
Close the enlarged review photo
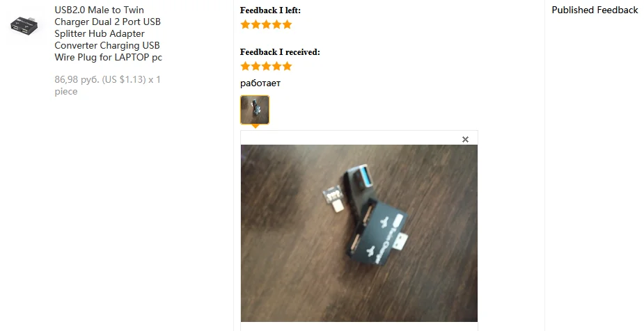pos(465,140)
